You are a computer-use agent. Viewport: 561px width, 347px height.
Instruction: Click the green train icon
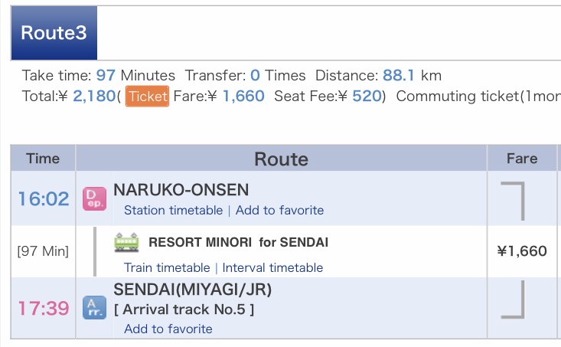click(x=126, y=242)
